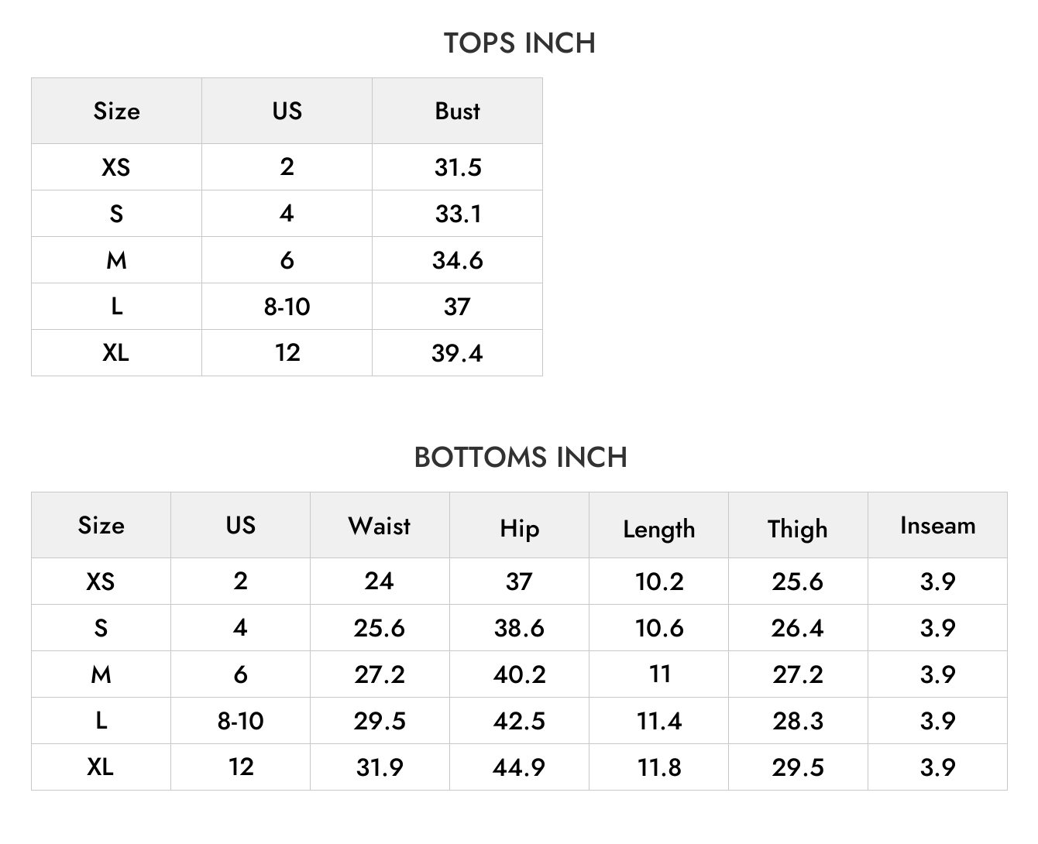This screenshot has height=844, width=1038.
Task: Click bust value 31.5
Action: (x=458, y=167)
